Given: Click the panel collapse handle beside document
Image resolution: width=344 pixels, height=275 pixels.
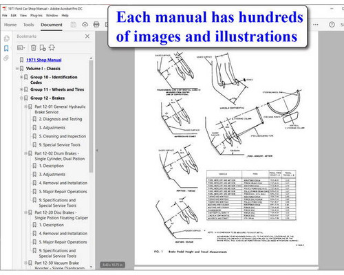Looking at the screenshot, I should click(x=97, y=151).
